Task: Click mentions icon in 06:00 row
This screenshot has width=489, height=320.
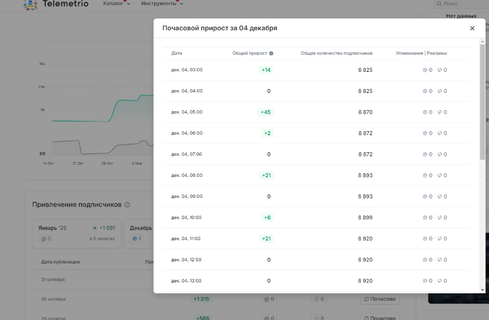Action: [x=425, y=133]
